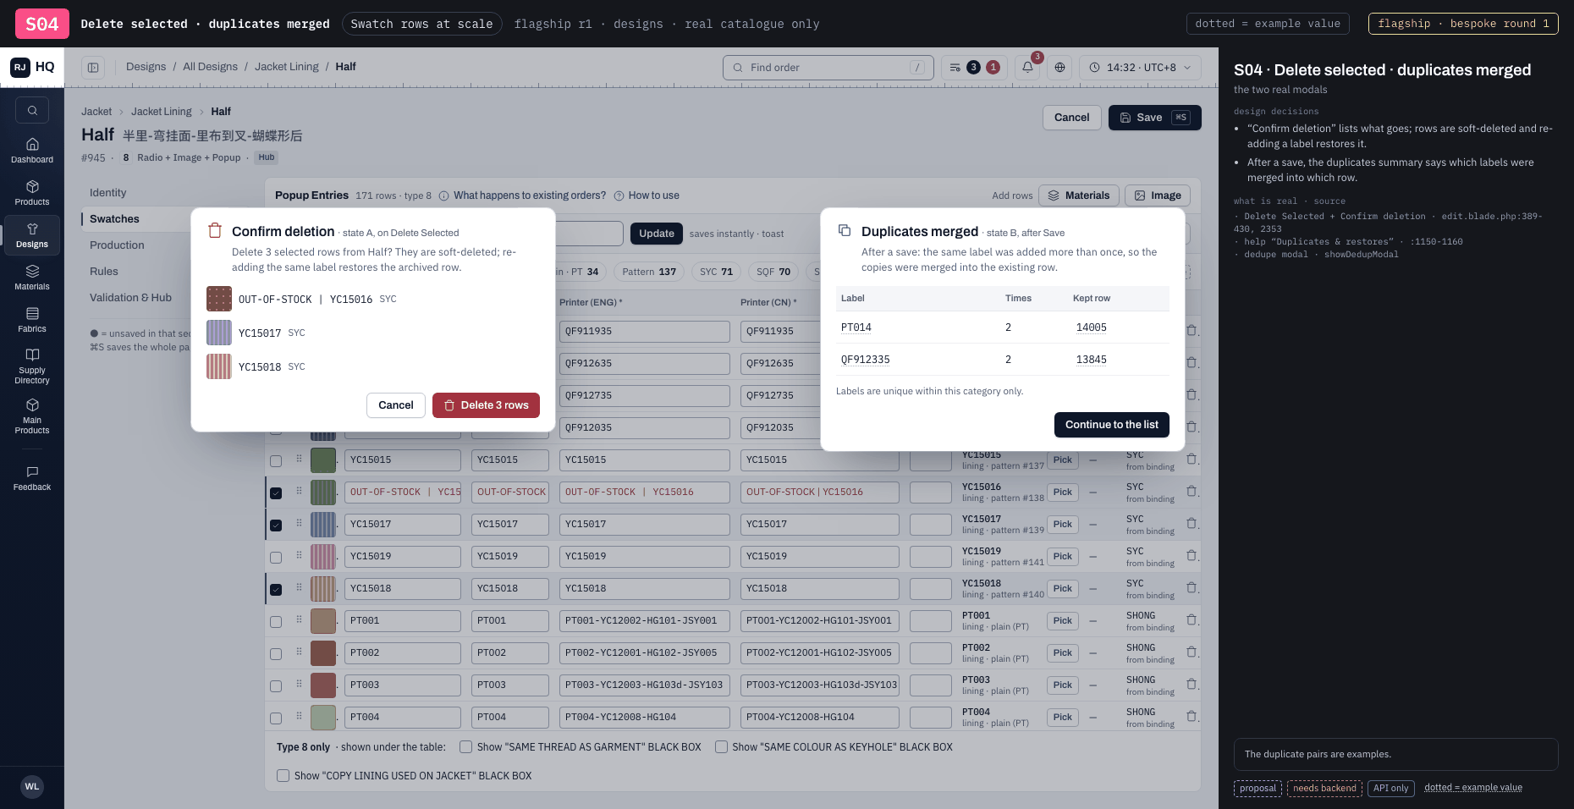The image size is (1574, 809).
Task: Open Fabrics in the sidebar
Action: 32,320
